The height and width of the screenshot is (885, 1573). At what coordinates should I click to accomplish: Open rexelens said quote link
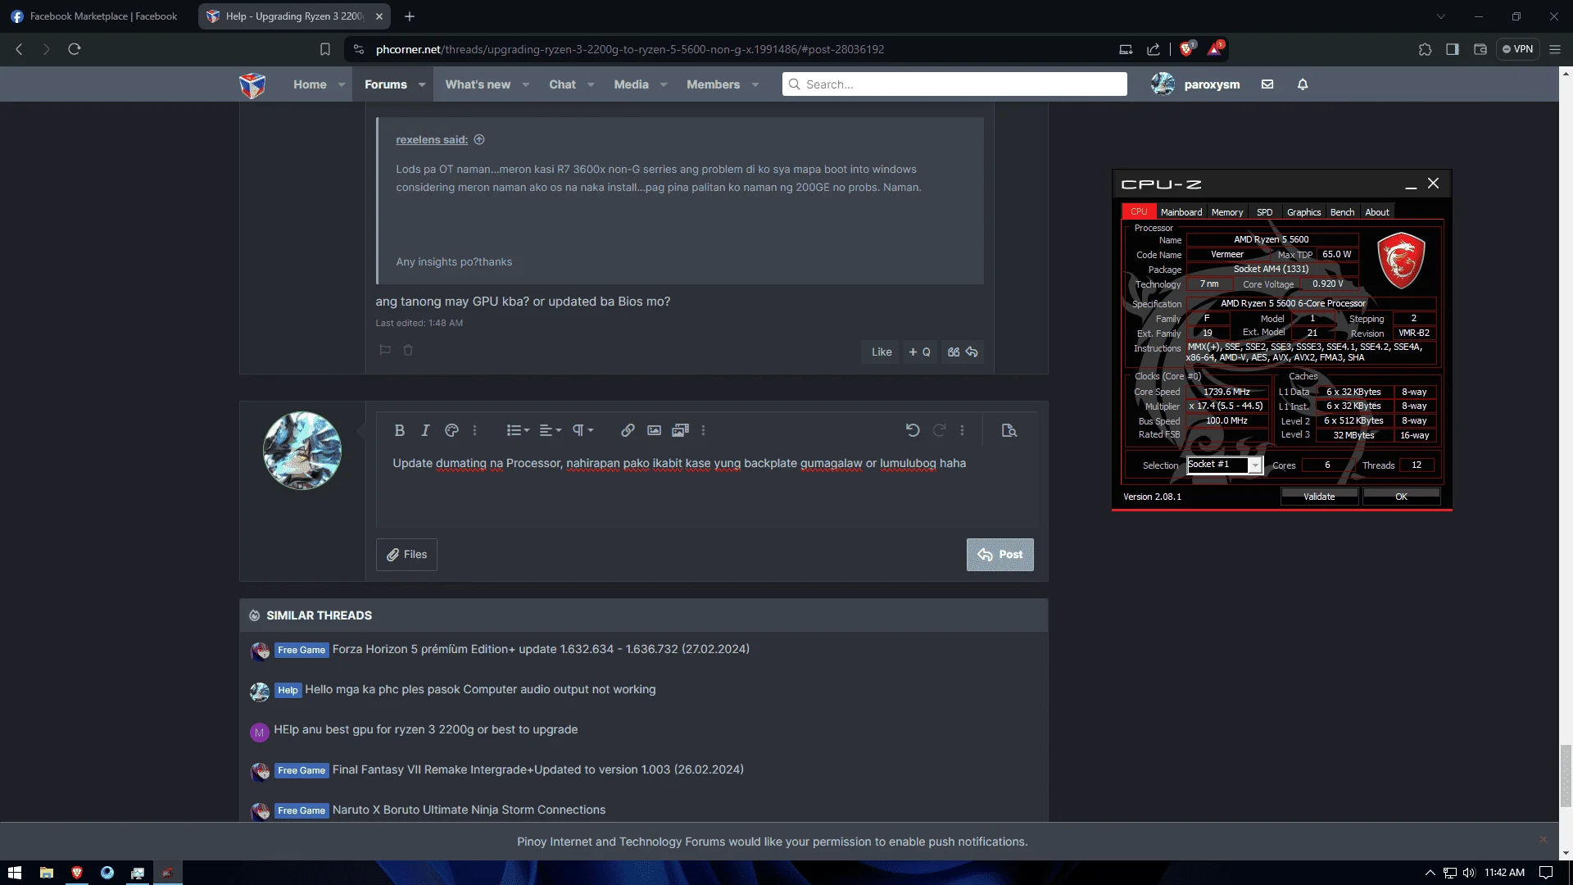click(x=432, y=140)
